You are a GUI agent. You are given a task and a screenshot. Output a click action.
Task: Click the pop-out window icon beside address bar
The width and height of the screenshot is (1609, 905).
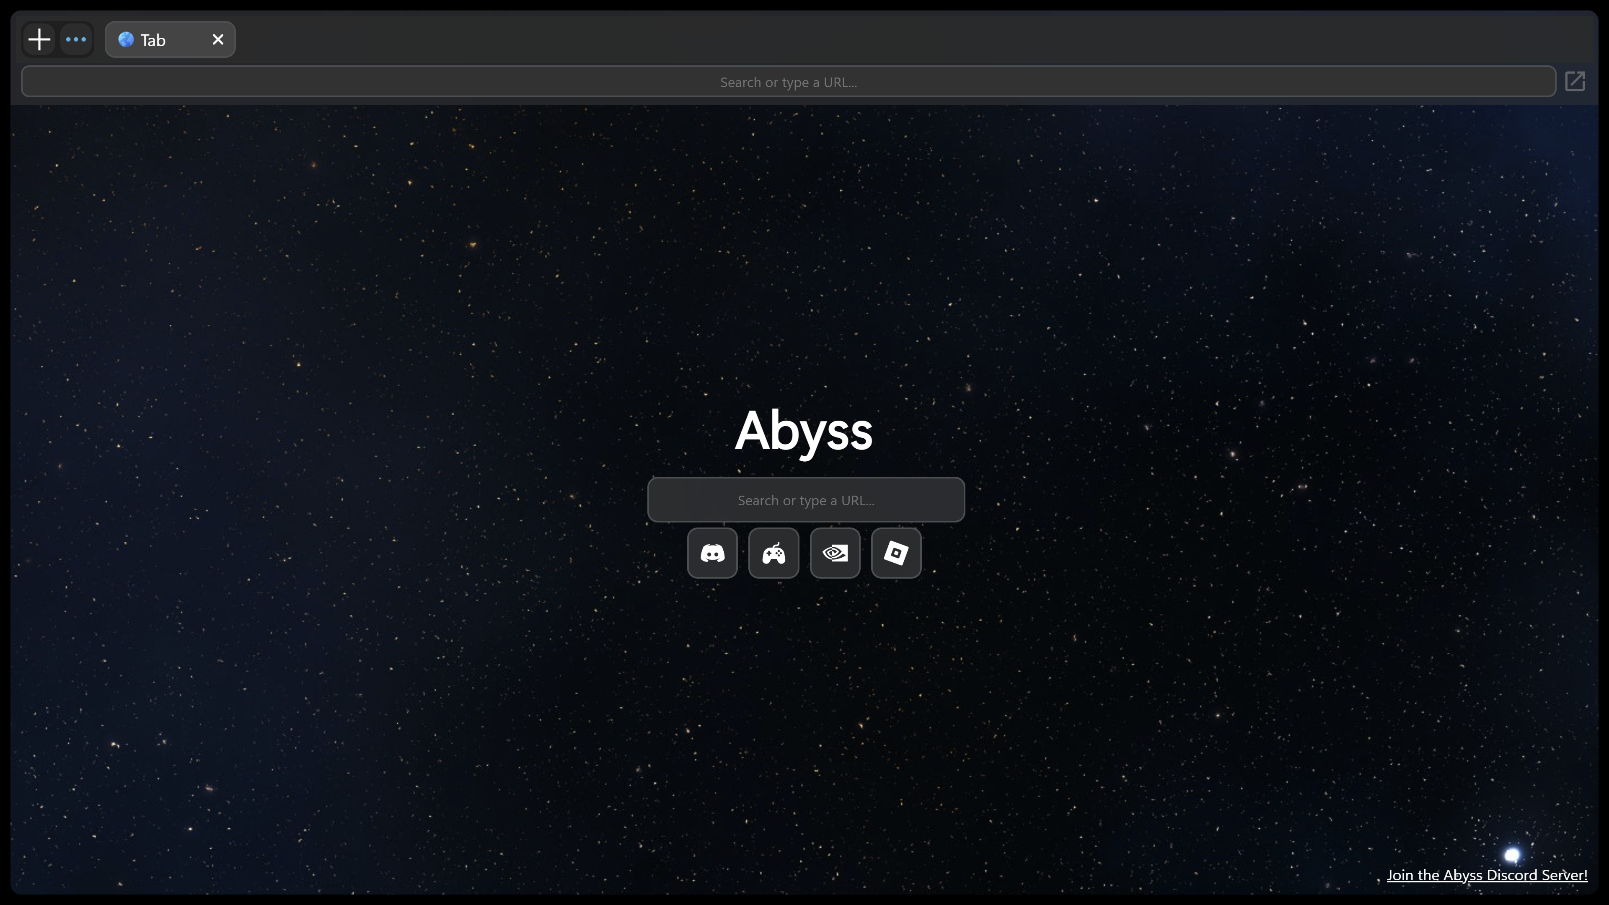[x=1575, y=81]
